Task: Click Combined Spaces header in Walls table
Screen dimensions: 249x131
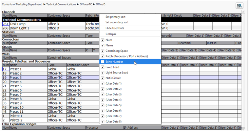Action: coord(74,58)
